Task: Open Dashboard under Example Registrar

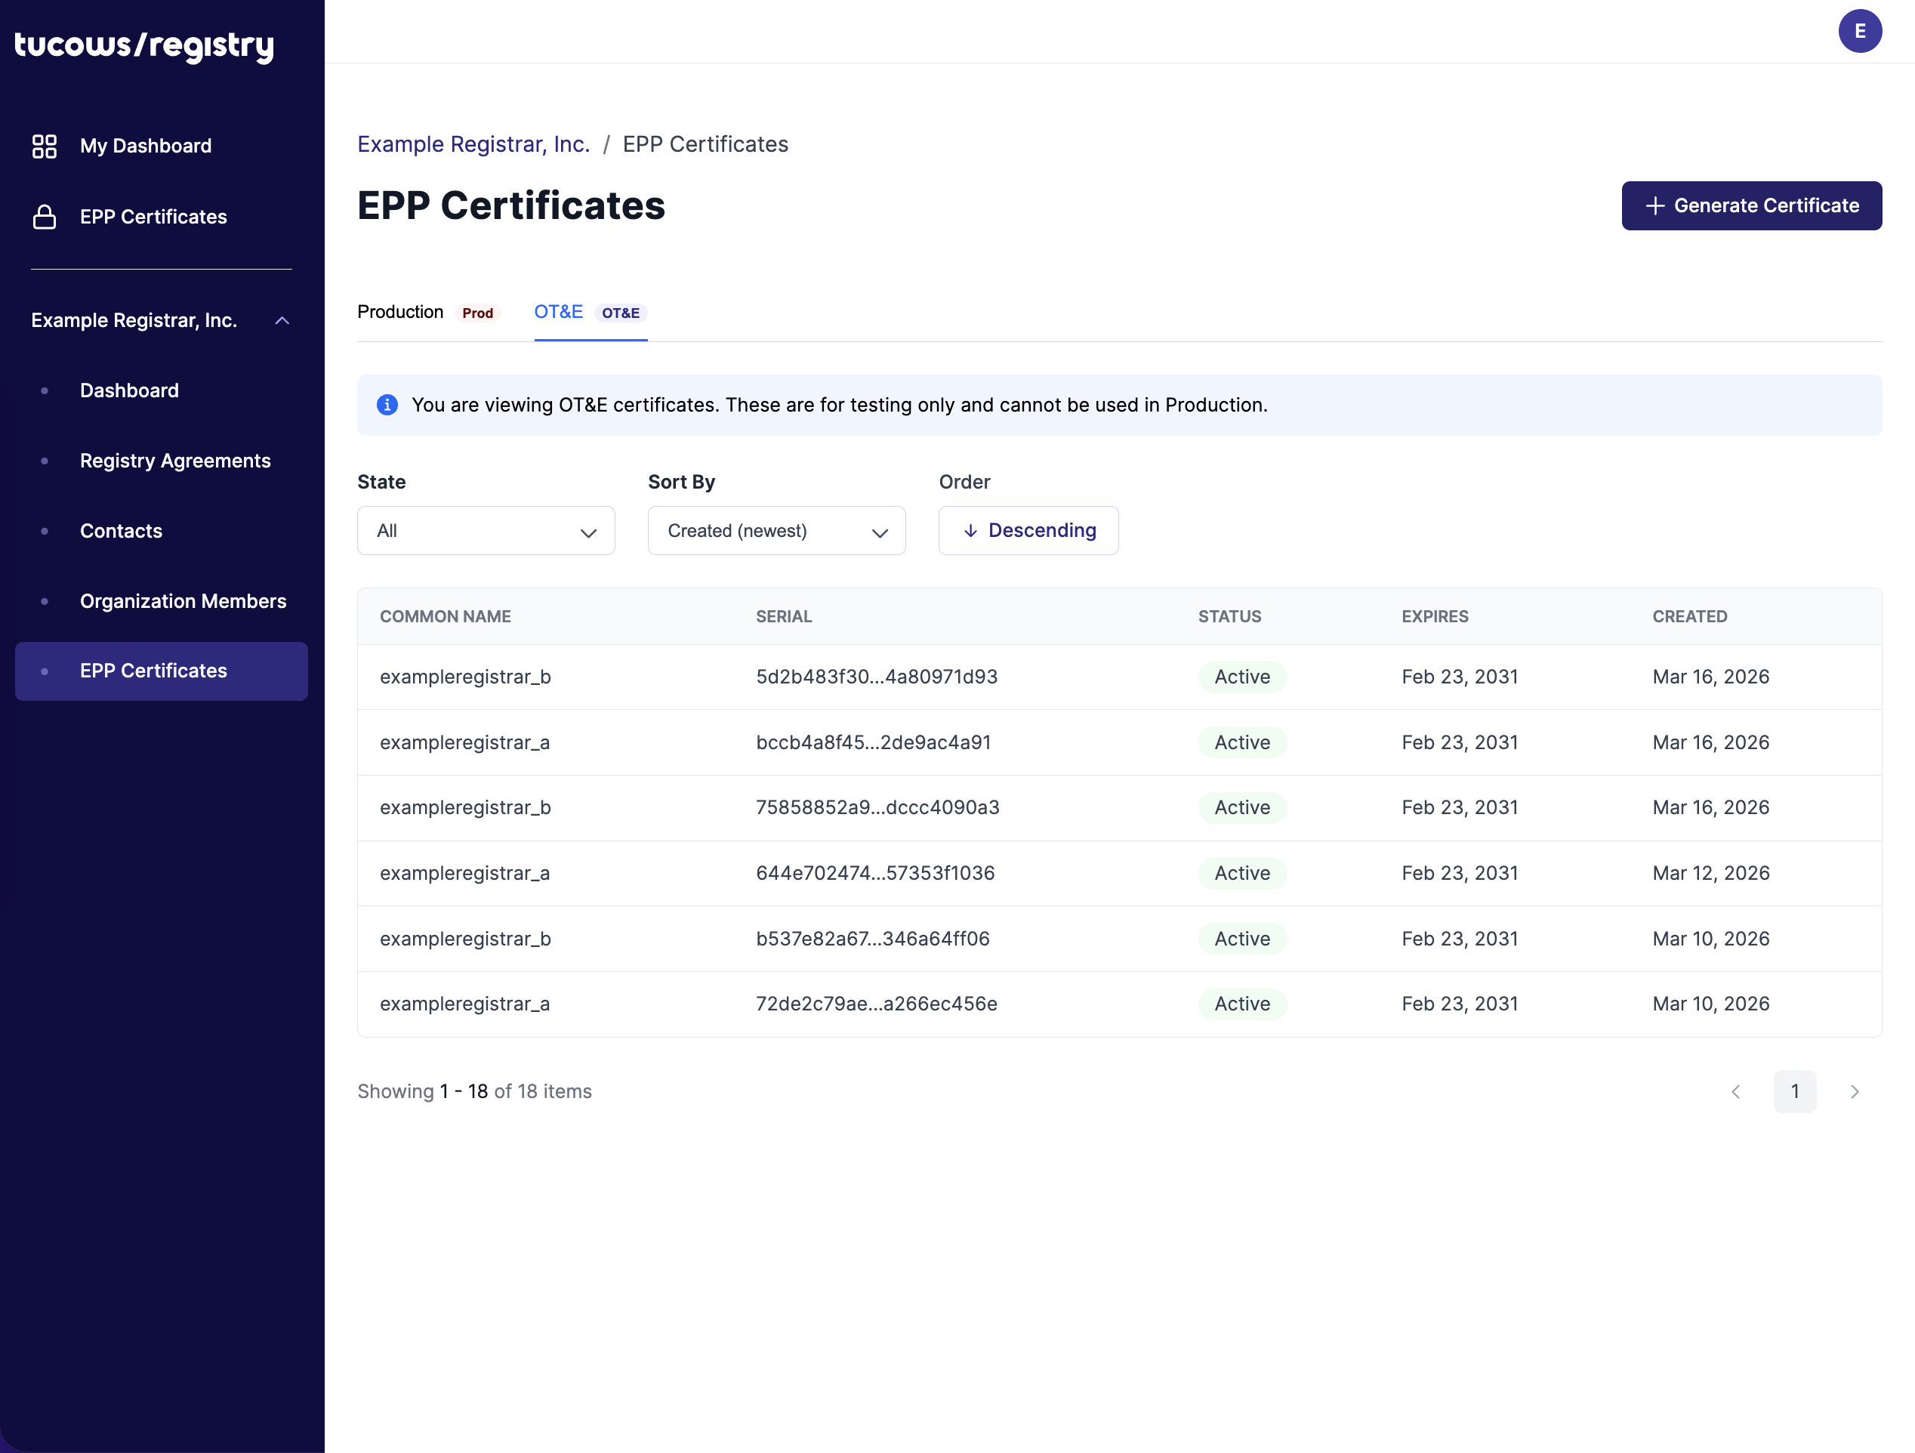Action: point(129,390)
